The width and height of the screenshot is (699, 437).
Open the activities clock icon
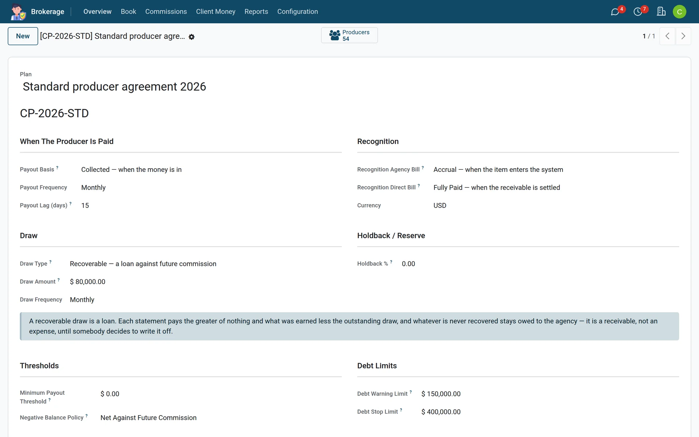tap(637, 12)
